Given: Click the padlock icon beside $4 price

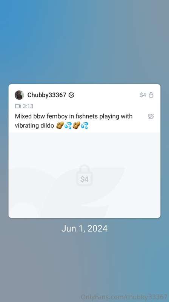Looking at the screenshot, I should tap(151, 95).
